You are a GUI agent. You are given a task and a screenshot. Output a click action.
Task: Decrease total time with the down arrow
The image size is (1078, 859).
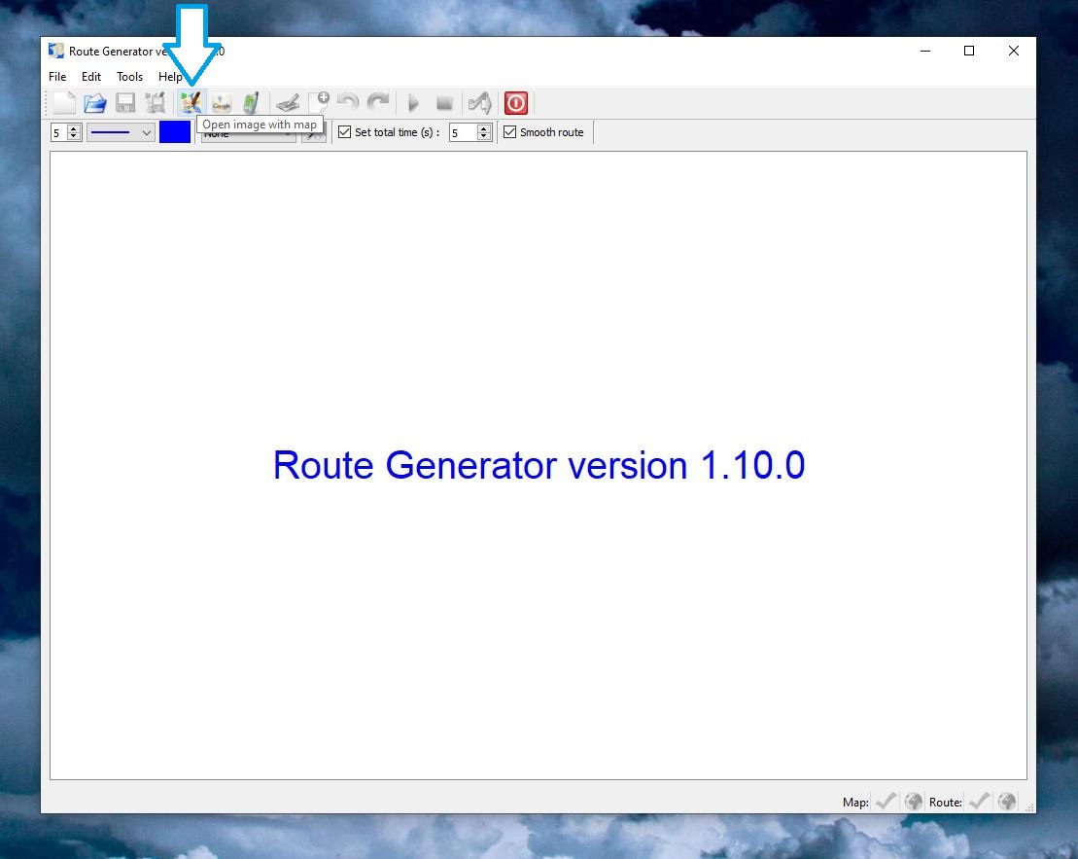coord(484,136)
